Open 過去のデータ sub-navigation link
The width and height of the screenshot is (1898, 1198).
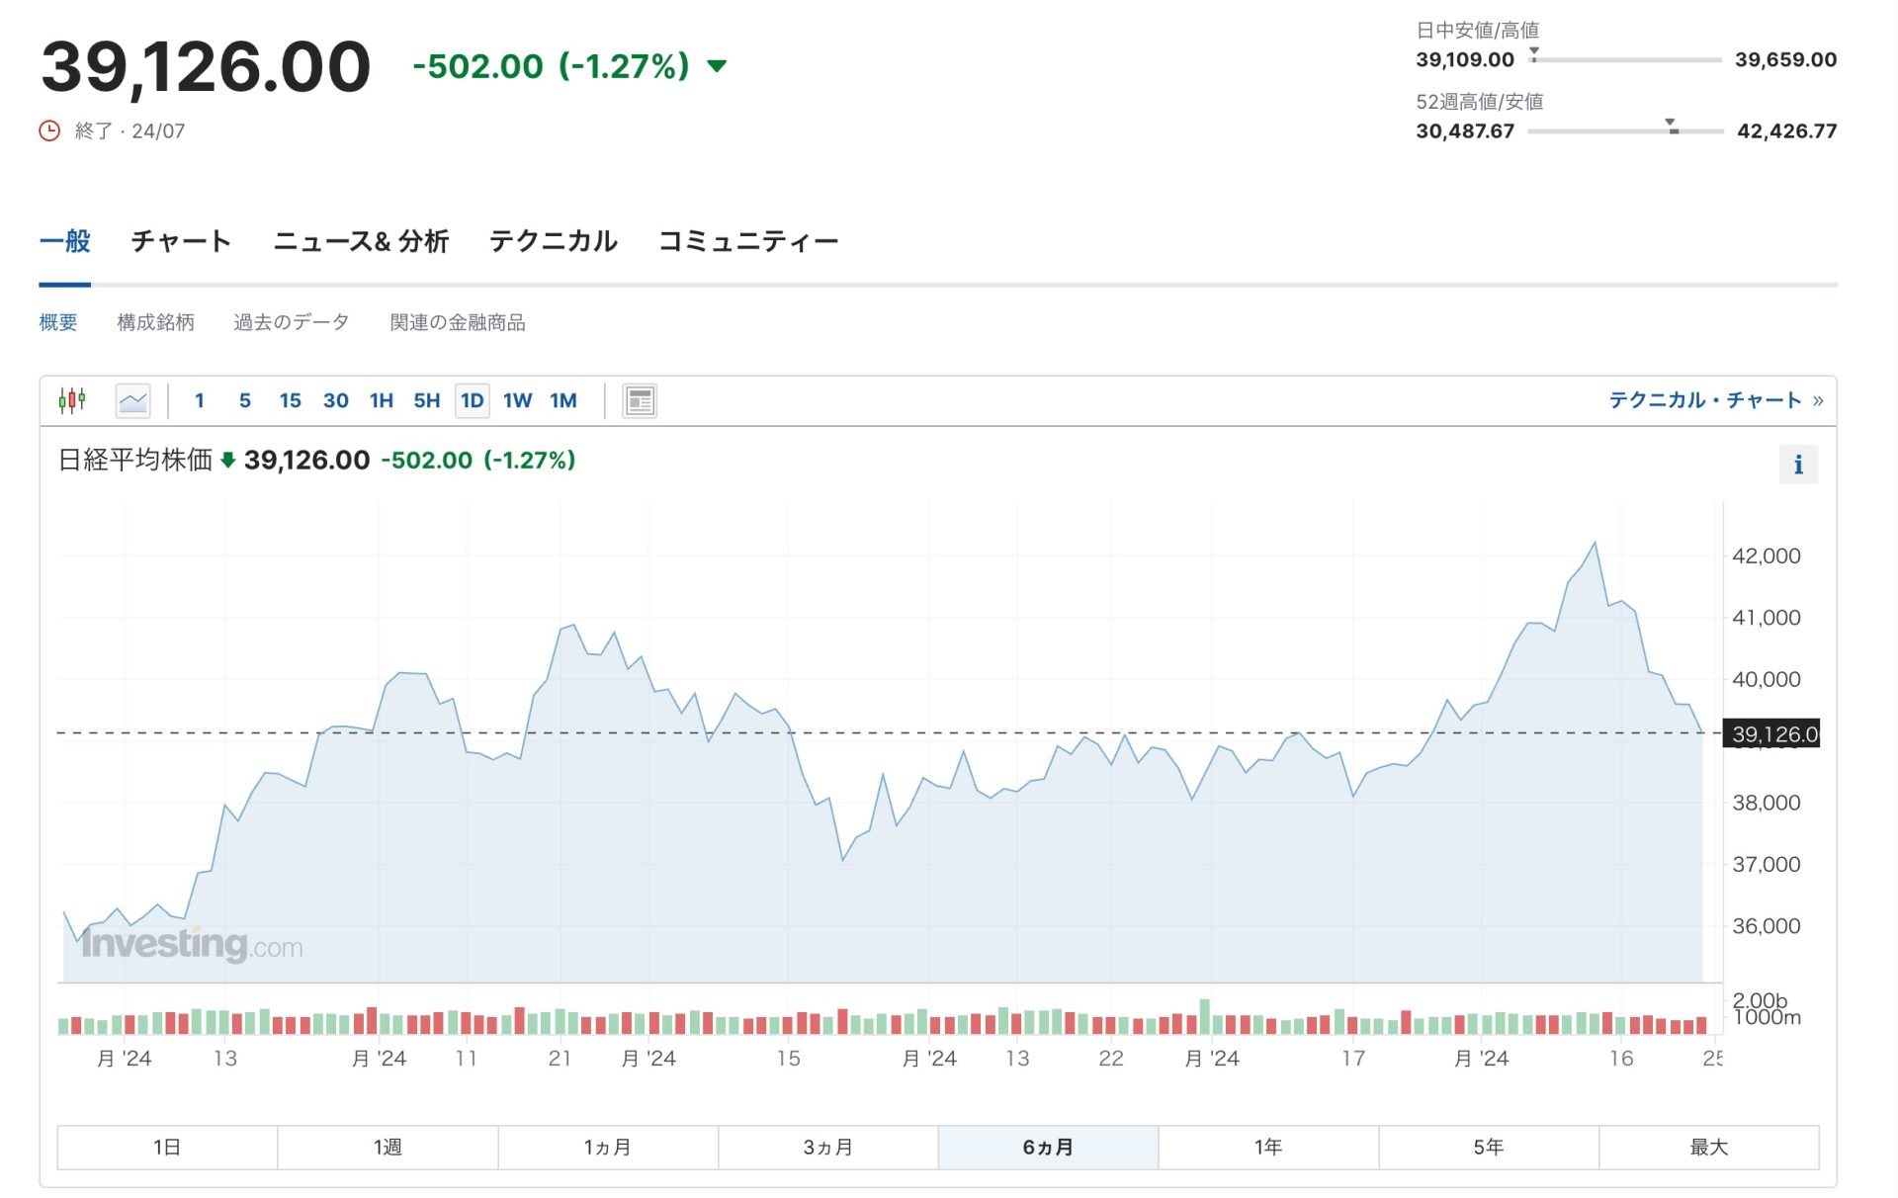291,322
